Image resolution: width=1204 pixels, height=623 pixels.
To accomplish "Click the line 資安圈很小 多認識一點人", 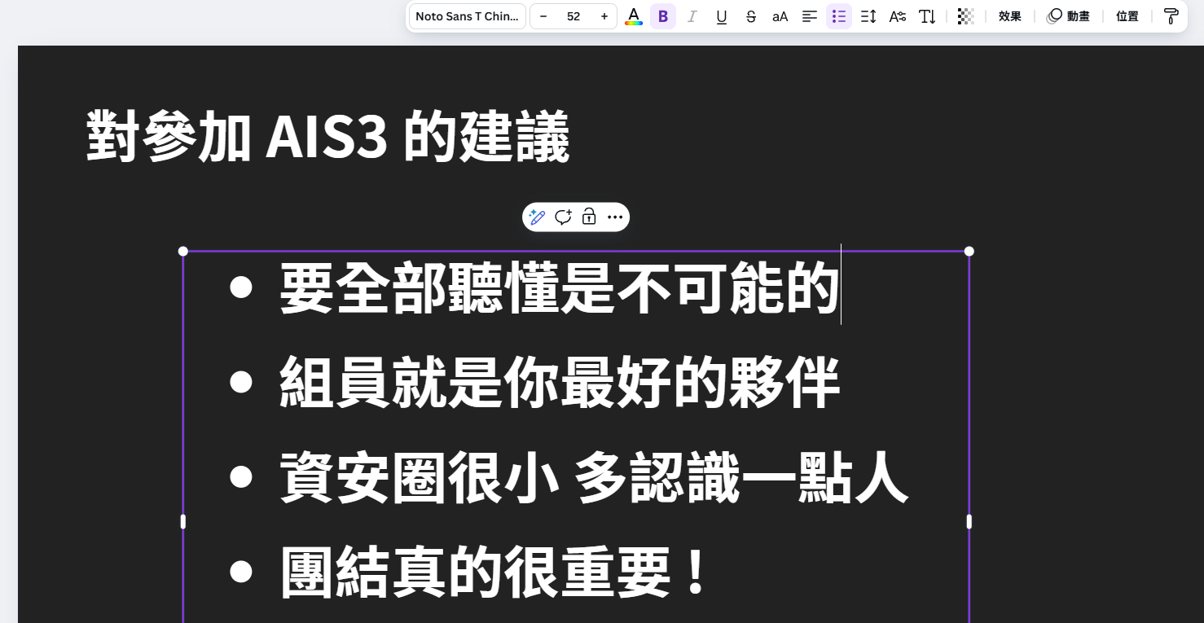I will click(594, 476).
